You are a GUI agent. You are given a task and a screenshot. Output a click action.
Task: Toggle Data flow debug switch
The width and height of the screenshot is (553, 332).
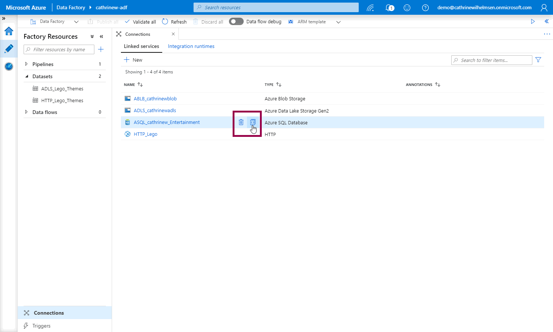pyautogui.click(x=236, y=22)
